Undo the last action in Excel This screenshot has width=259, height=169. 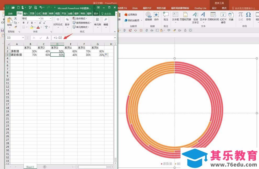(x=41, y=7)
